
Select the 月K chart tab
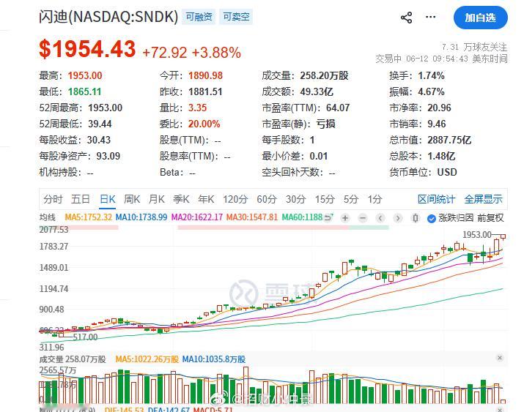[157, 199]
